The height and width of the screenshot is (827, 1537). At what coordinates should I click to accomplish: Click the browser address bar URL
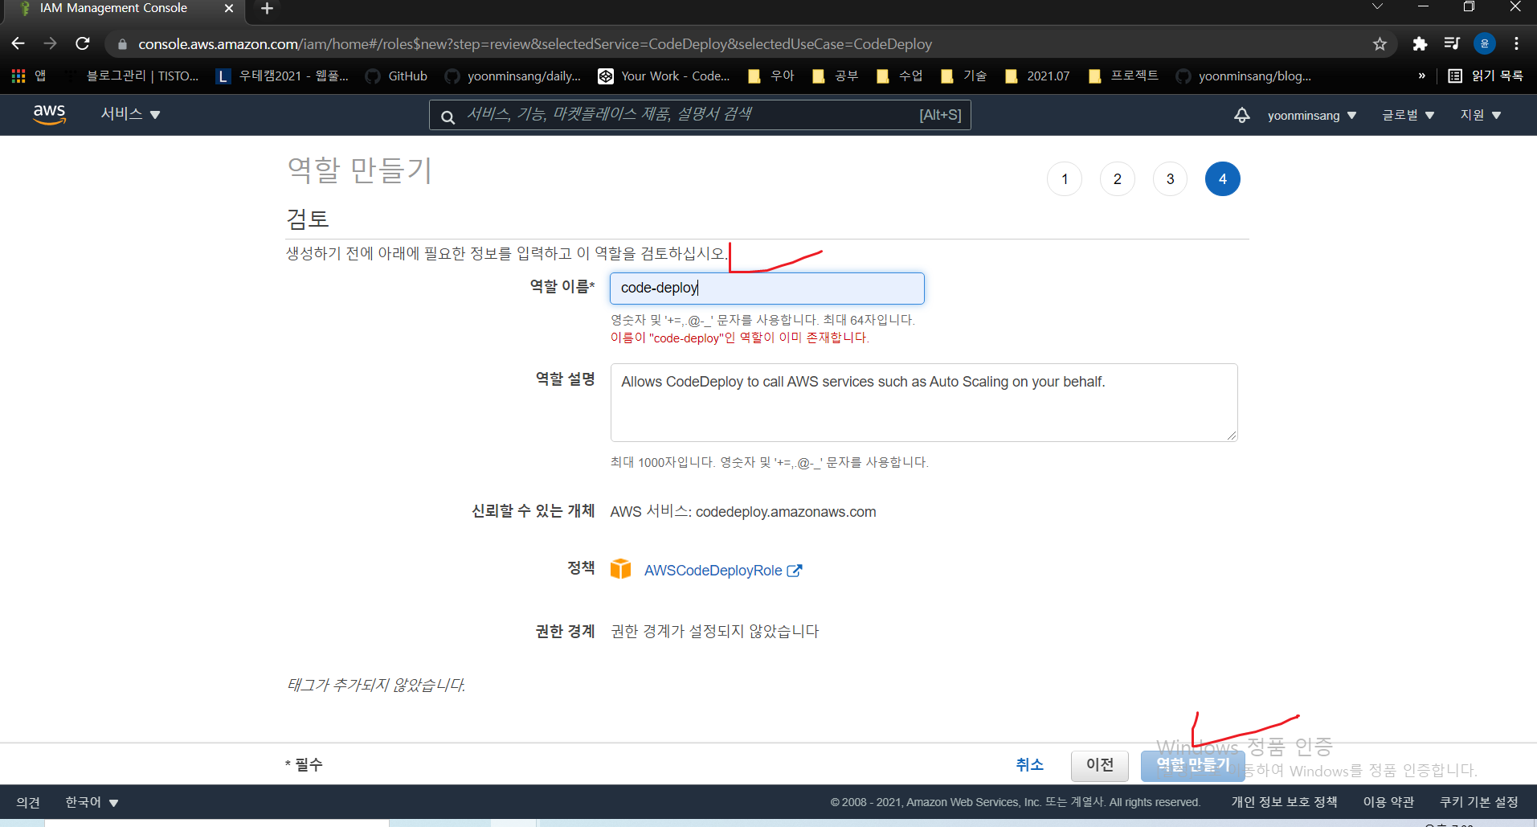pyautogui.click(x=534, y=44)
